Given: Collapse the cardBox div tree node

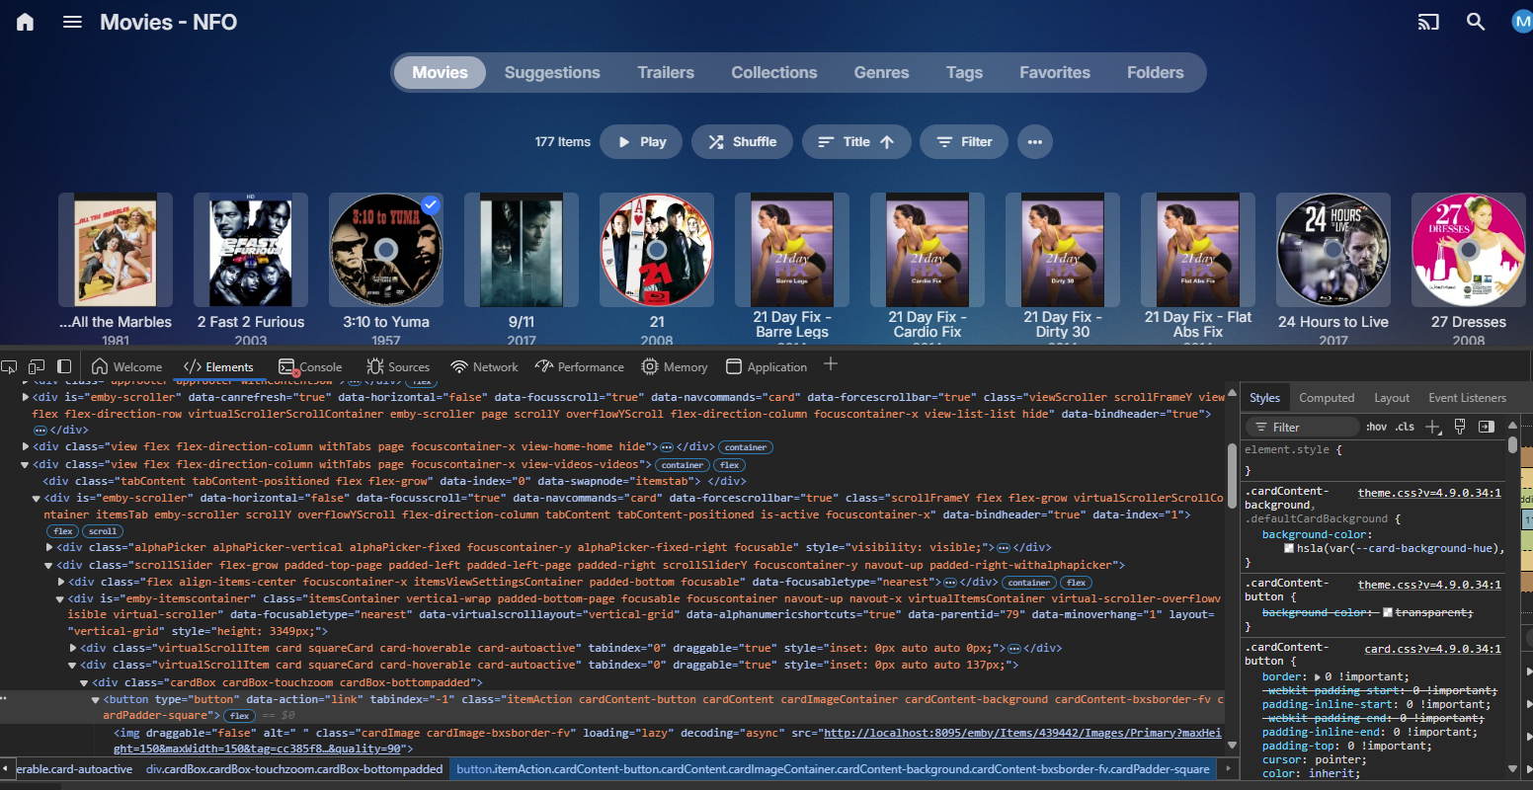Looking at the screenshot, I should click(84, 682).
